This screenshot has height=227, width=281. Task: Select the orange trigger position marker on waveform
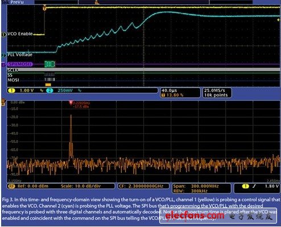[44, 9]
